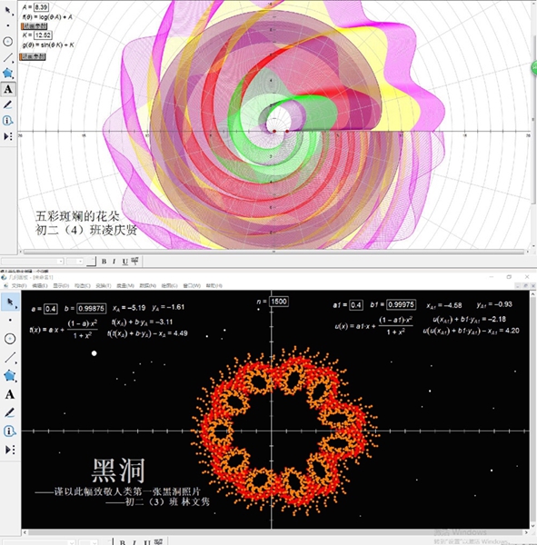Viewport: 537px width, 545px height.
Task: Toggle Underline in the flower sketch text bar
Action: tap(124, 262)
